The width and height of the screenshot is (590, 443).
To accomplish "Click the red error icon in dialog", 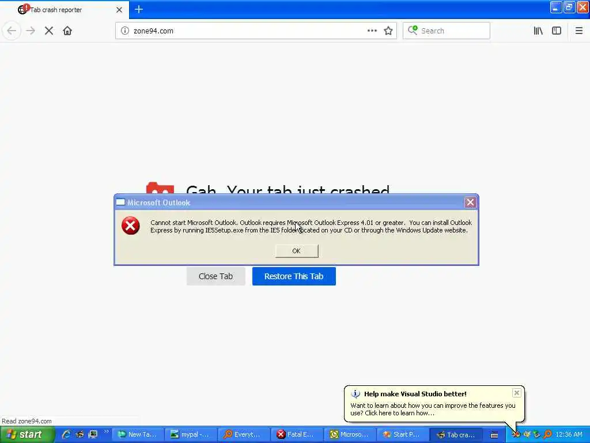I will 131,226.
